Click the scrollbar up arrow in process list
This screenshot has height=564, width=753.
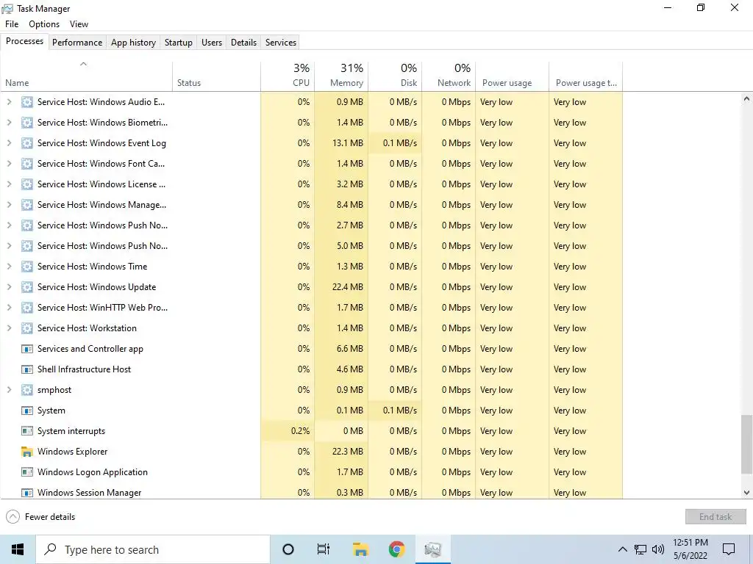pos(746,99)
